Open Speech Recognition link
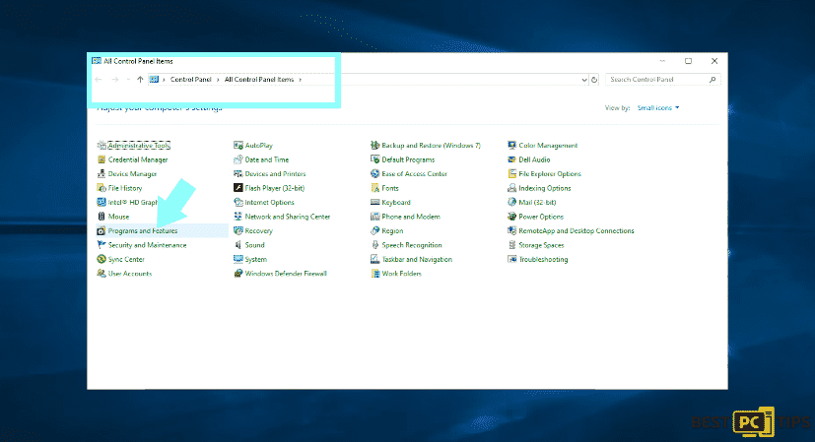 [x=412, y=245]
